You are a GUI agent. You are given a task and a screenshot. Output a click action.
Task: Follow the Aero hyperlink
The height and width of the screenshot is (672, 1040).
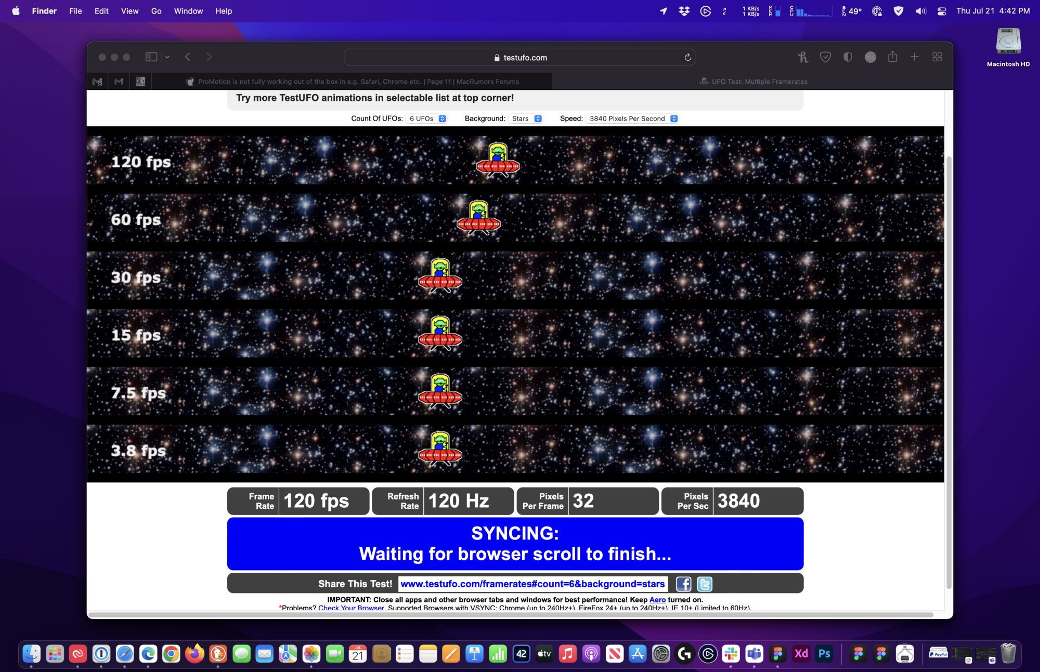tap(657, 600)
